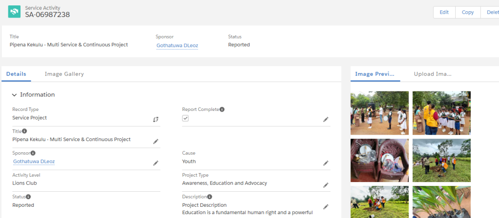The height and width of the screenshot is (218, 499).
Task: Show info tooltip for Report Complete
Action: pos(222,109)
